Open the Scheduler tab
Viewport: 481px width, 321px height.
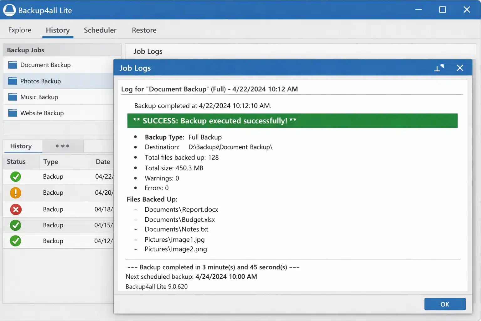100,30
